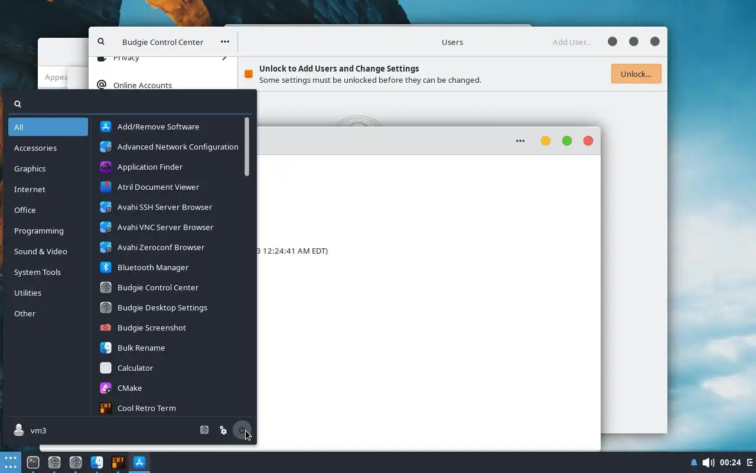Viewport: 756px width, 473px height.
Task: Launch Application Finder
Action: [x=168, y=167]
